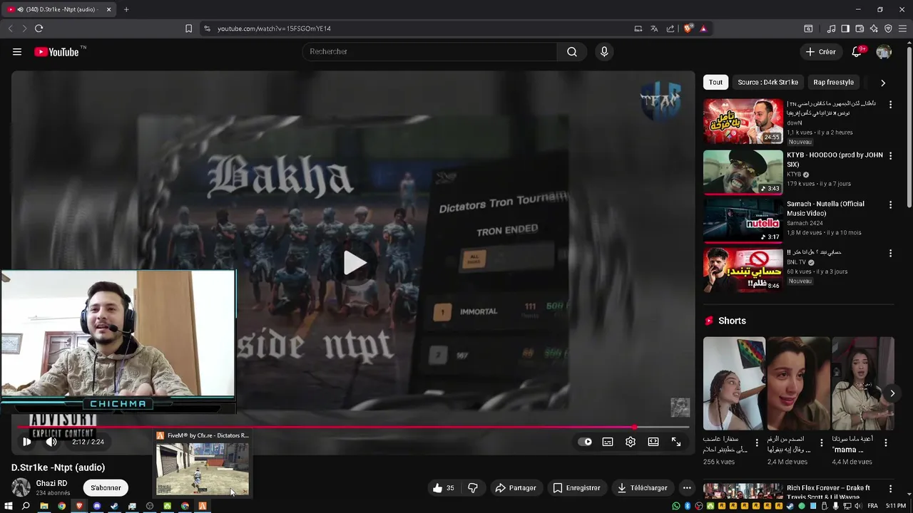Toggle the autoplay switch
This screenshot has width=913, height=513.
click(x=585, y=442)
